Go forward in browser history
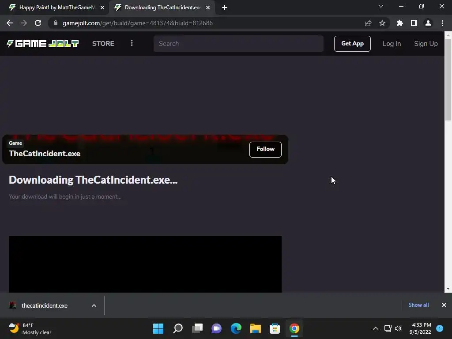The height and width of the screenshot is (339, 452). 24,23
